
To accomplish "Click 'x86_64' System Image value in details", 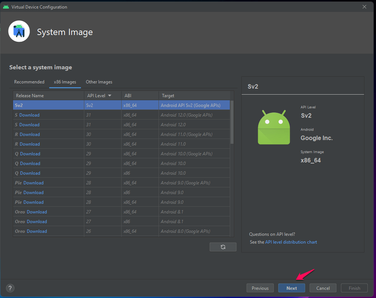I will tap(310, 160).
